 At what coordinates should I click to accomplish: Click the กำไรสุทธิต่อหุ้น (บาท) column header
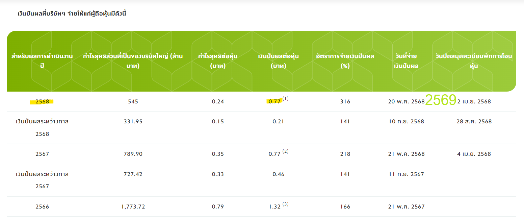click(217, 61)
